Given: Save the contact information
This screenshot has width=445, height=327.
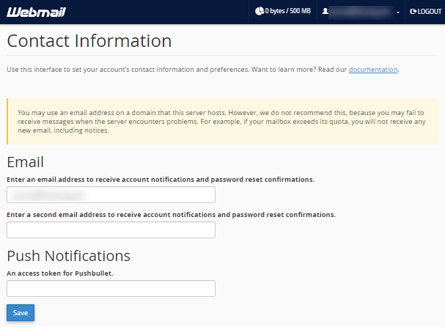Looking at the screenshot, I should pyautogui.click(x=21, y=313).
